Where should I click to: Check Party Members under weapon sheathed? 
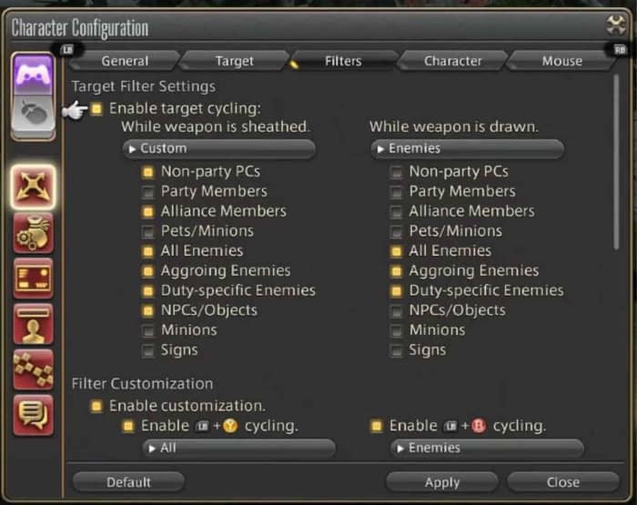point(147,192)
